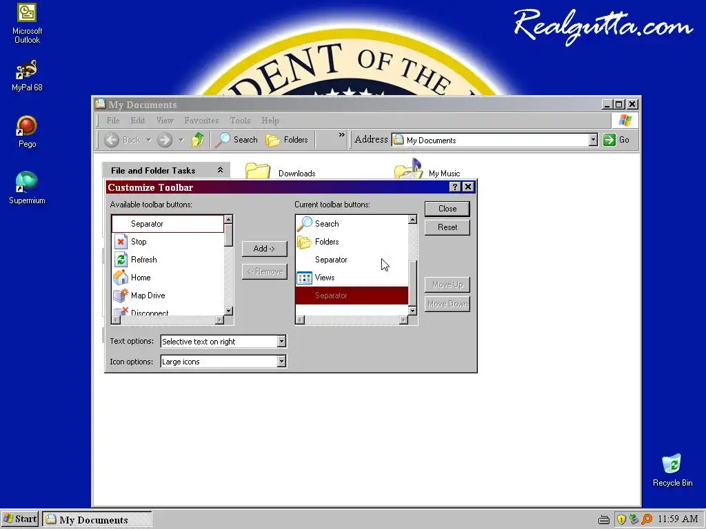
Task: Launch MyPal 68 desktop icon
Action: coord(27,76)
